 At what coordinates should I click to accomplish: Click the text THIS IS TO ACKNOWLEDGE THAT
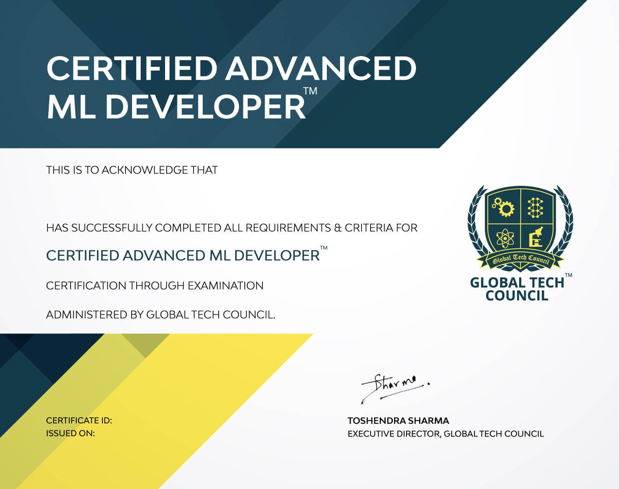pos(132,170)
